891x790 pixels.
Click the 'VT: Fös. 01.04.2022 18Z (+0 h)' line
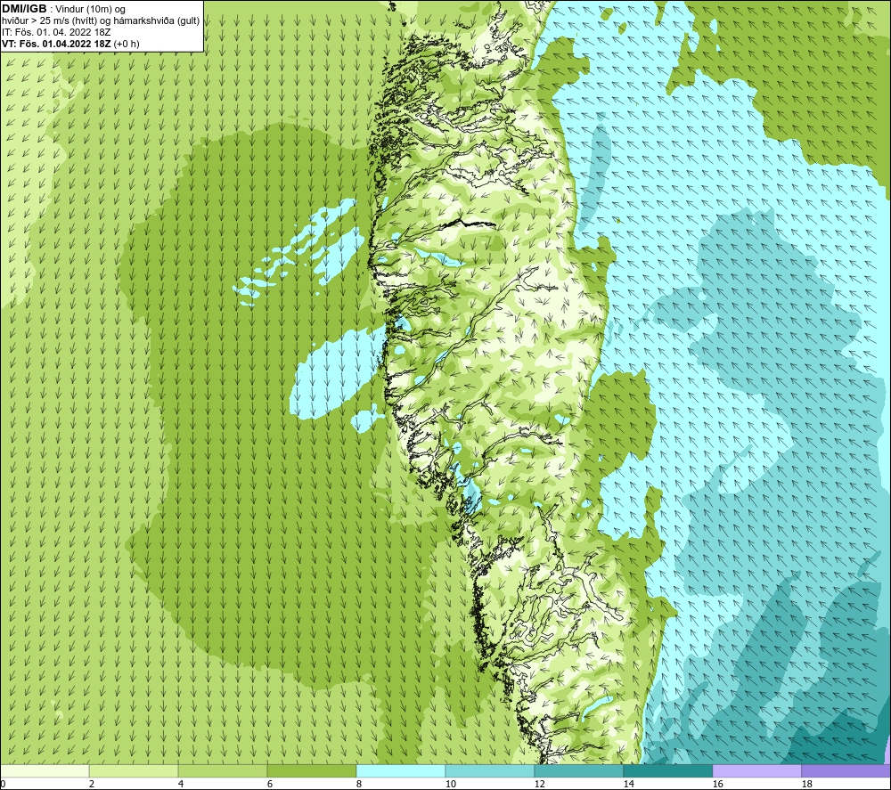pos(70,44)
